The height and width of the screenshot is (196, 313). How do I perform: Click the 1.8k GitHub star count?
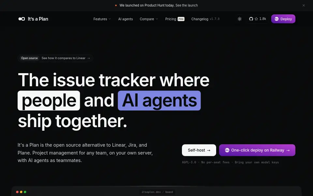pyautogui.click(x=263, y=19)
